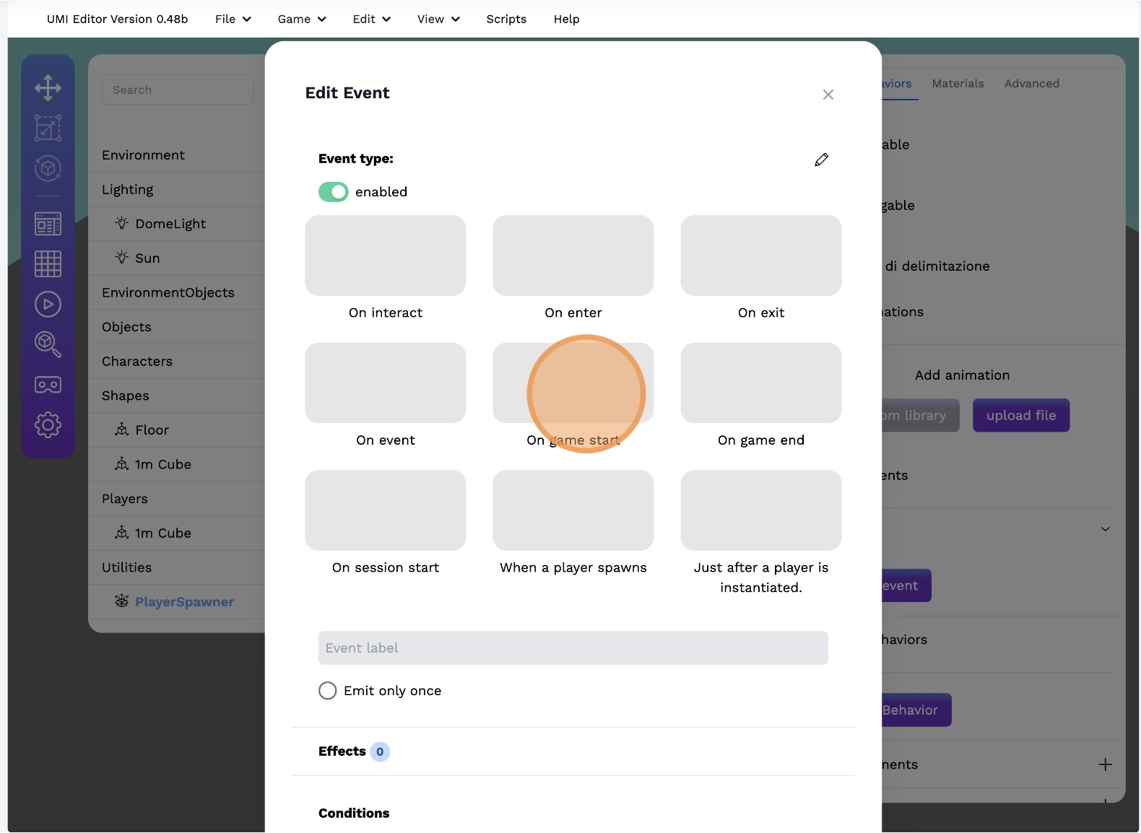Open the settings gear in the sidebar
Viewport: 1141px width, 833px height.
[x=48, y=425]
